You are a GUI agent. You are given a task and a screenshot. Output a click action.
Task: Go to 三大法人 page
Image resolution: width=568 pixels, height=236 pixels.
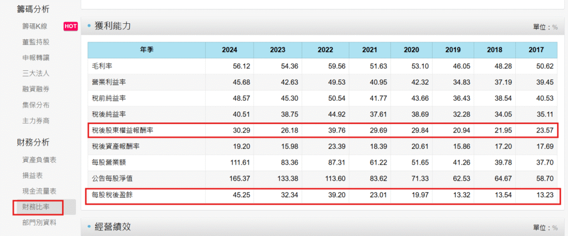[x=35, y=73]
